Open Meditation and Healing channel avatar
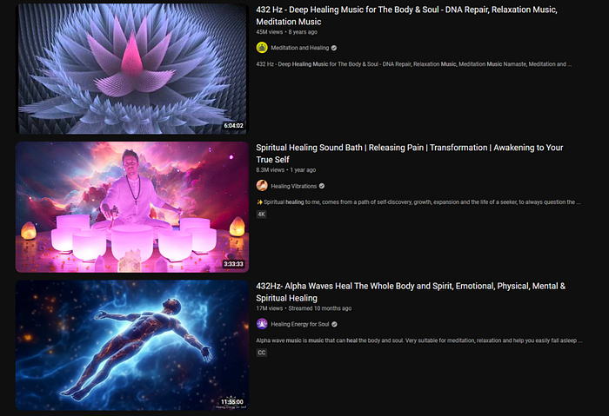The image size is (609, 416). tap(262, 48)
